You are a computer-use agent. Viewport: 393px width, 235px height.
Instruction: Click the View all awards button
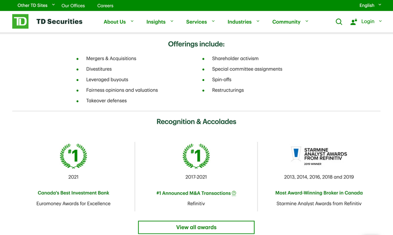point(196,227)
